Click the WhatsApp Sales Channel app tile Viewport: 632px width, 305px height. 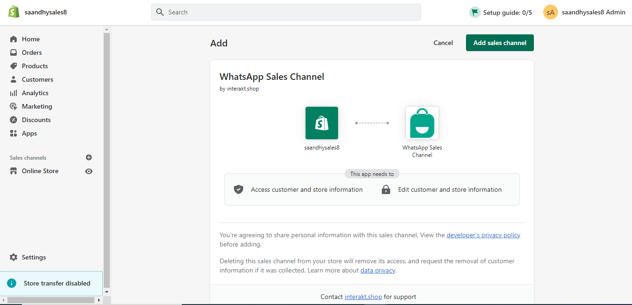pyautogui.click(x=422, y=123)
